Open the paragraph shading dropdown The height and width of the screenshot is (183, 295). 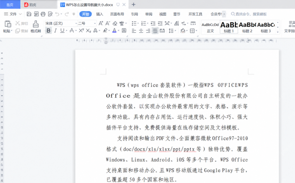(x=187, y=30)
